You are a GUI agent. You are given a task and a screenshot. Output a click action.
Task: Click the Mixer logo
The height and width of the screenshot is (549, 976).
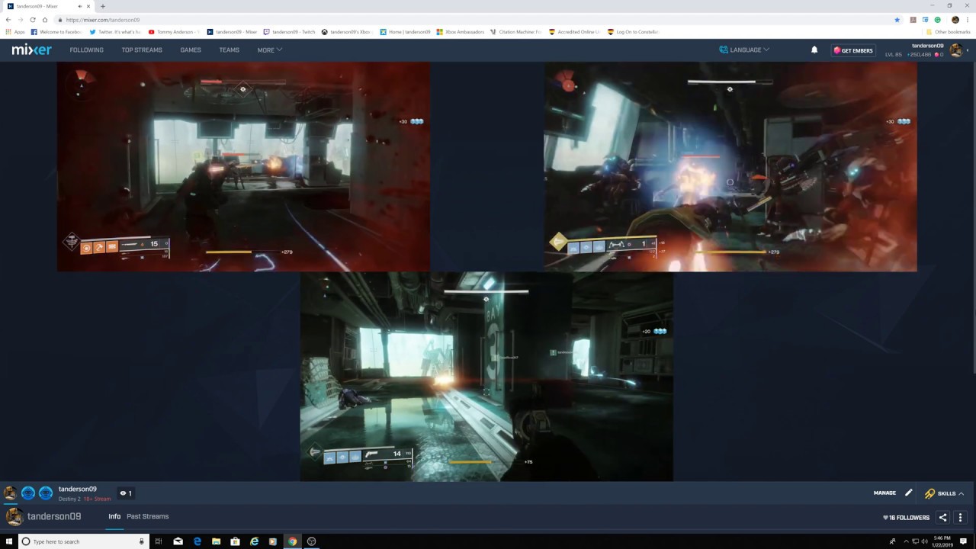pyautogui.click(x=31, y=50)
